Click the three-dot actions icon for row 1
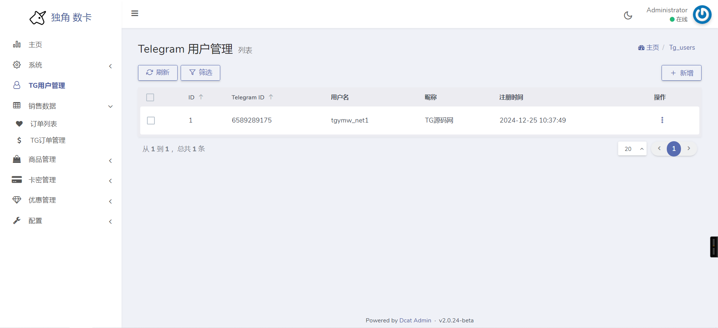Viewport: 718px width, 328px height. point(662,120)
